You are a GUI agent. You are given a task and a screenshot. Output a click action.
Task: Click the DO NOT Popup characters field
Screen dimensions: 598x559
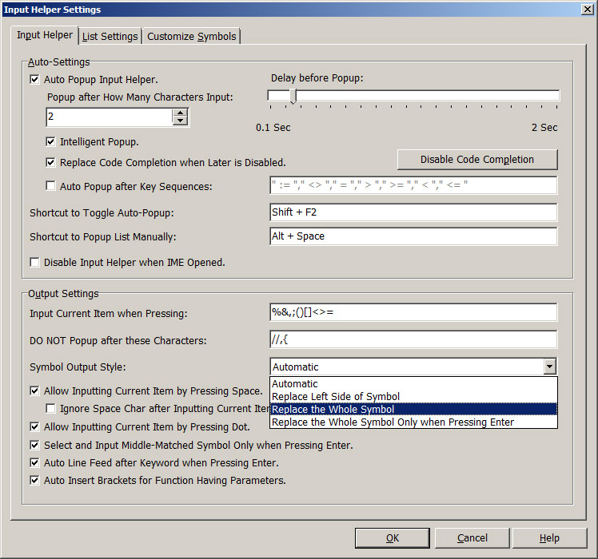[x=413, y=340]
